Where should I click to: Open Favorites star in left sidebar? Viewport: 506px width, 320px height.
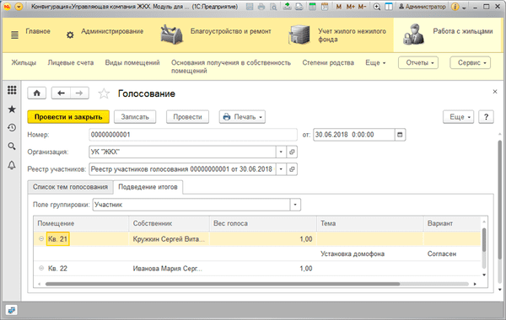click(12, 109)
